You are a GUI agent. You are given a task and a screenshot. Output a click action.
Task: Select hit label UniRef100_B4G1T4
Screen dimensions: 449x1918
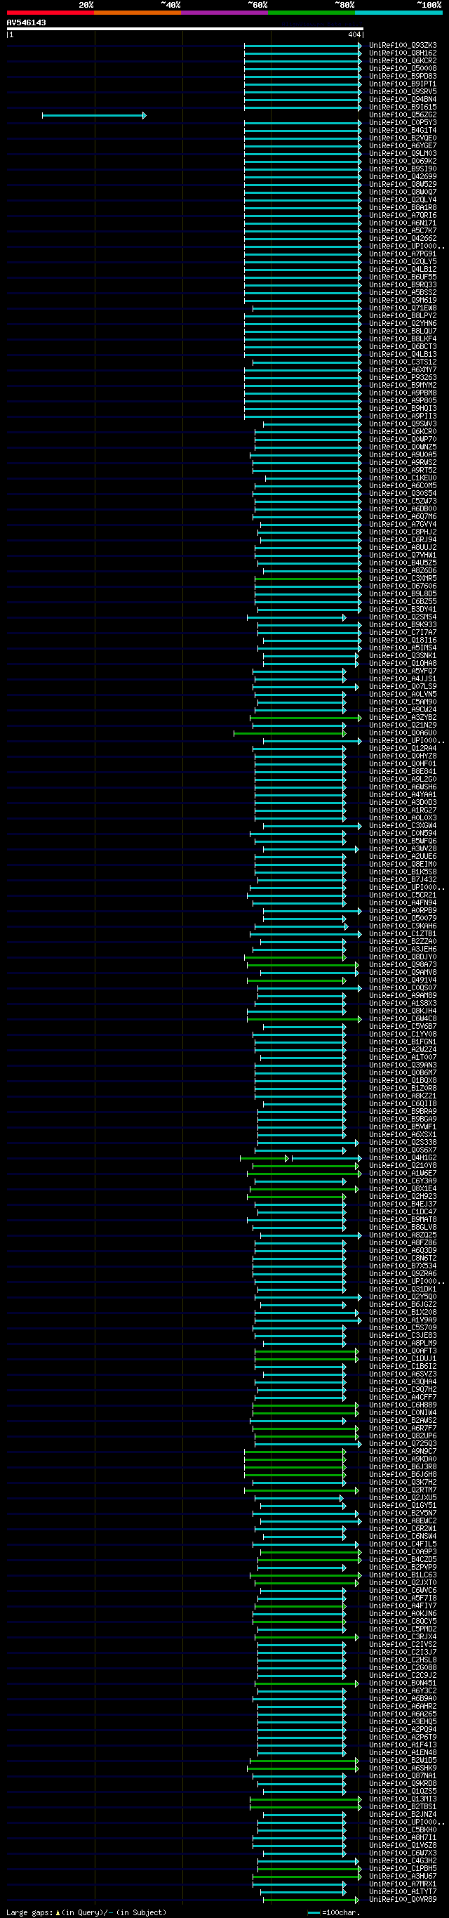(x=403, y=131)
